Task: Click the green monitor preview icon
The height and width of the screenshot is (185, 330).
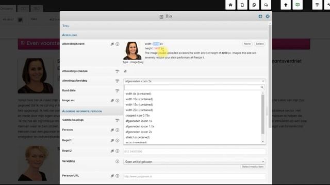Action: (298, 5)
